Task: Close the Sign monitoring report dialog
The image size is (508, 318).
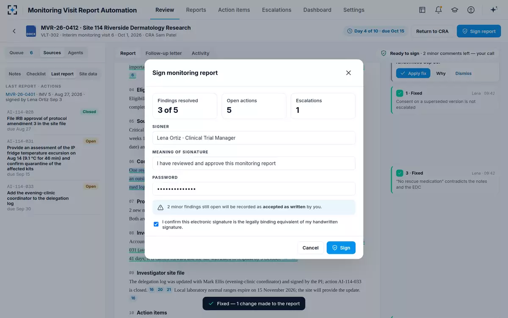Action: pos(348,73)
